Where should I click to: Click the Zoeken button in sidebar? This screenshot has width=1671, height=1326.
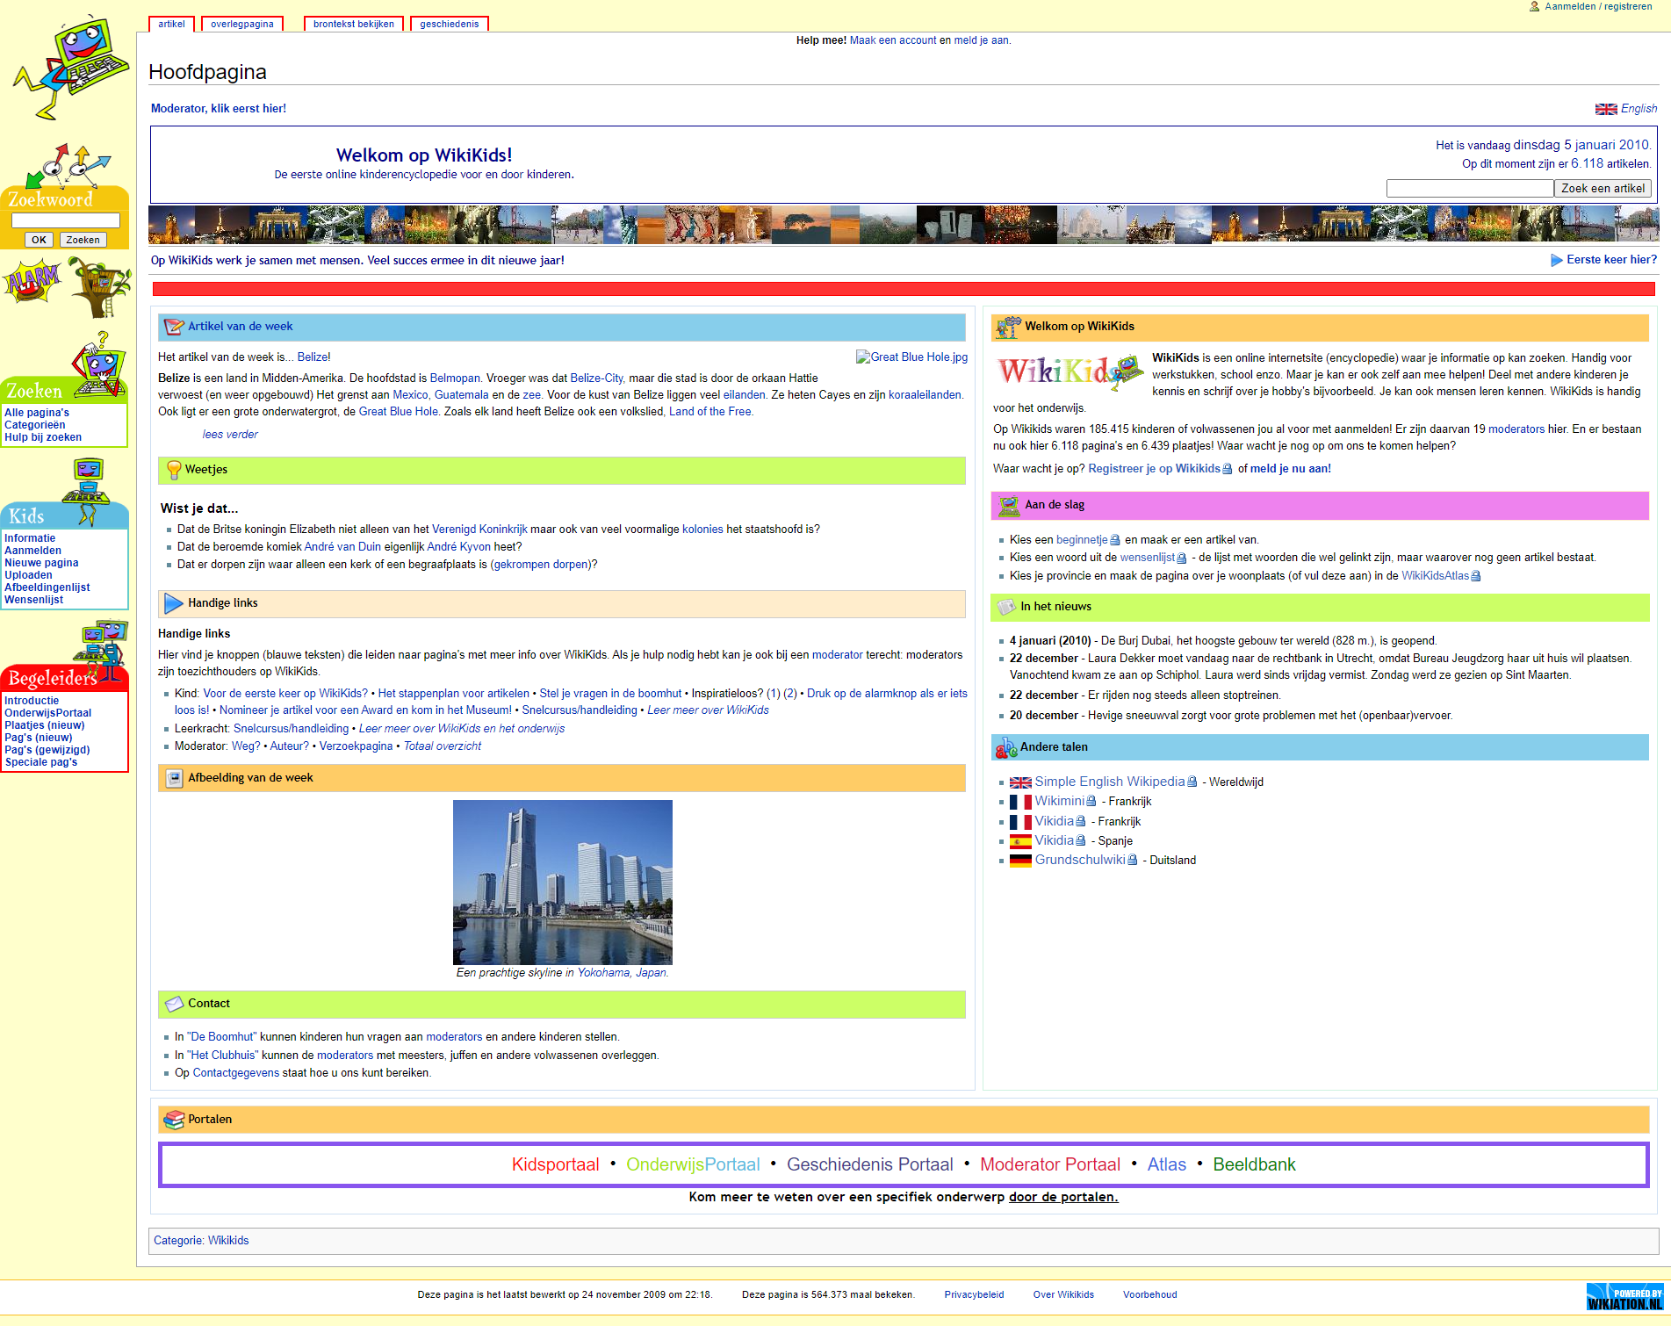click(x=83, y=240)
